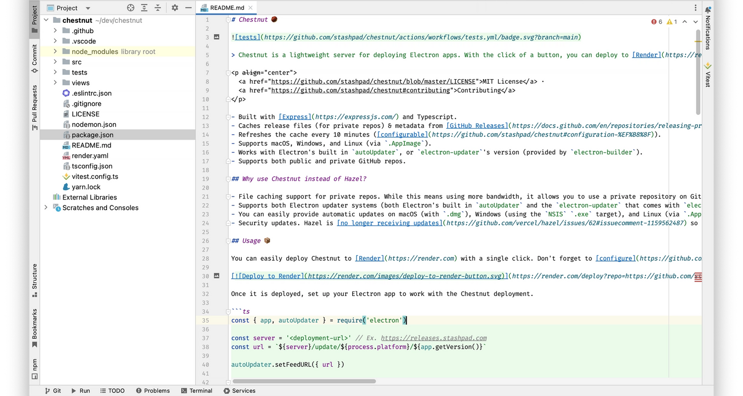The image size is (743, 396).
Task: Click the red error stripe marker in the scrollbar
Action: pyautogui.click(x=698, y=277)
